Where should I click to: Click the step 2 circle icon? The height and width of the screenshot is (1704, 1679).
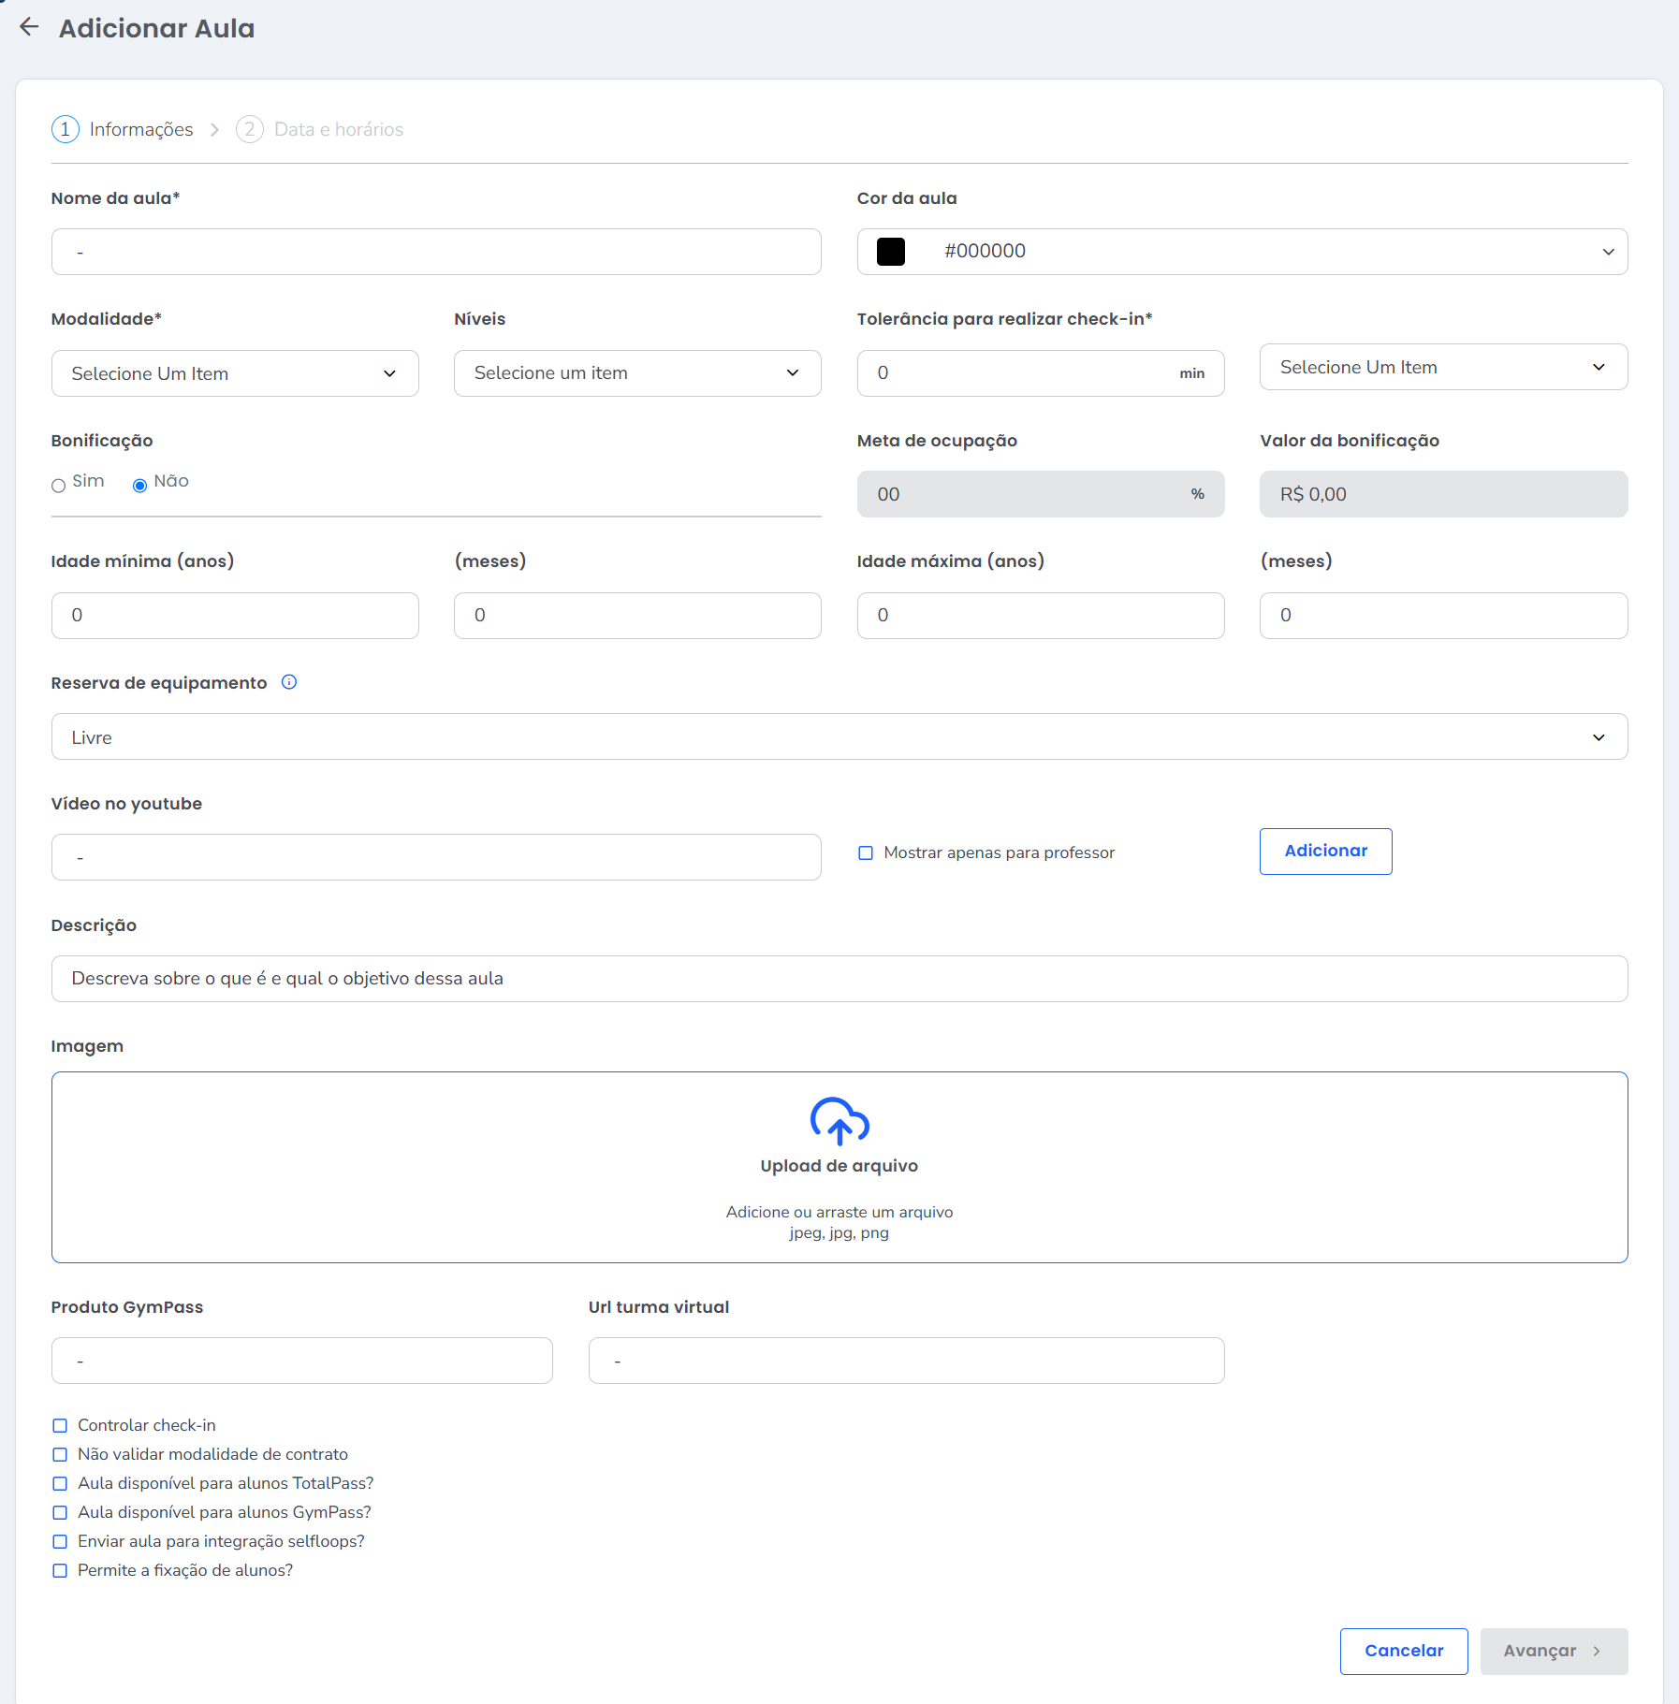click(x=249, y=129)
